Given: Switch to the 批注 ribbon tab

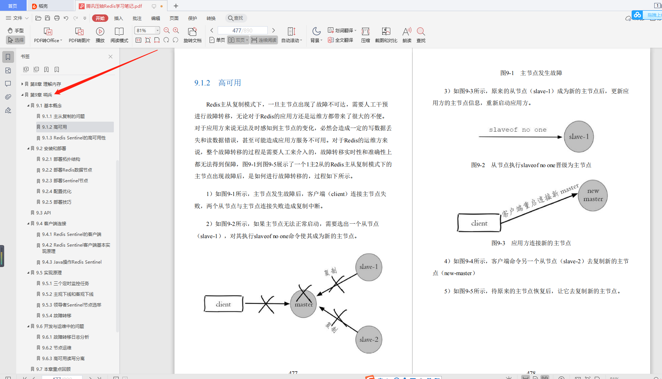Looking at the screenshot, I should pos(137,18).
